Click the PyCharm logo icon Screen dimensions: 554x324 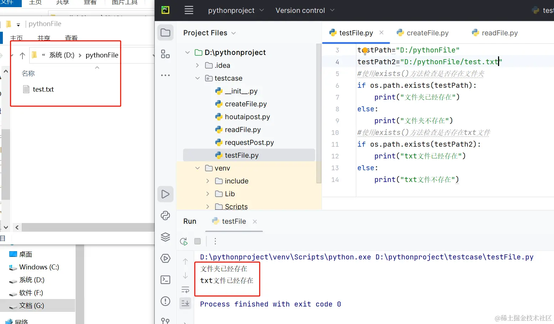(x=165, y=10)
